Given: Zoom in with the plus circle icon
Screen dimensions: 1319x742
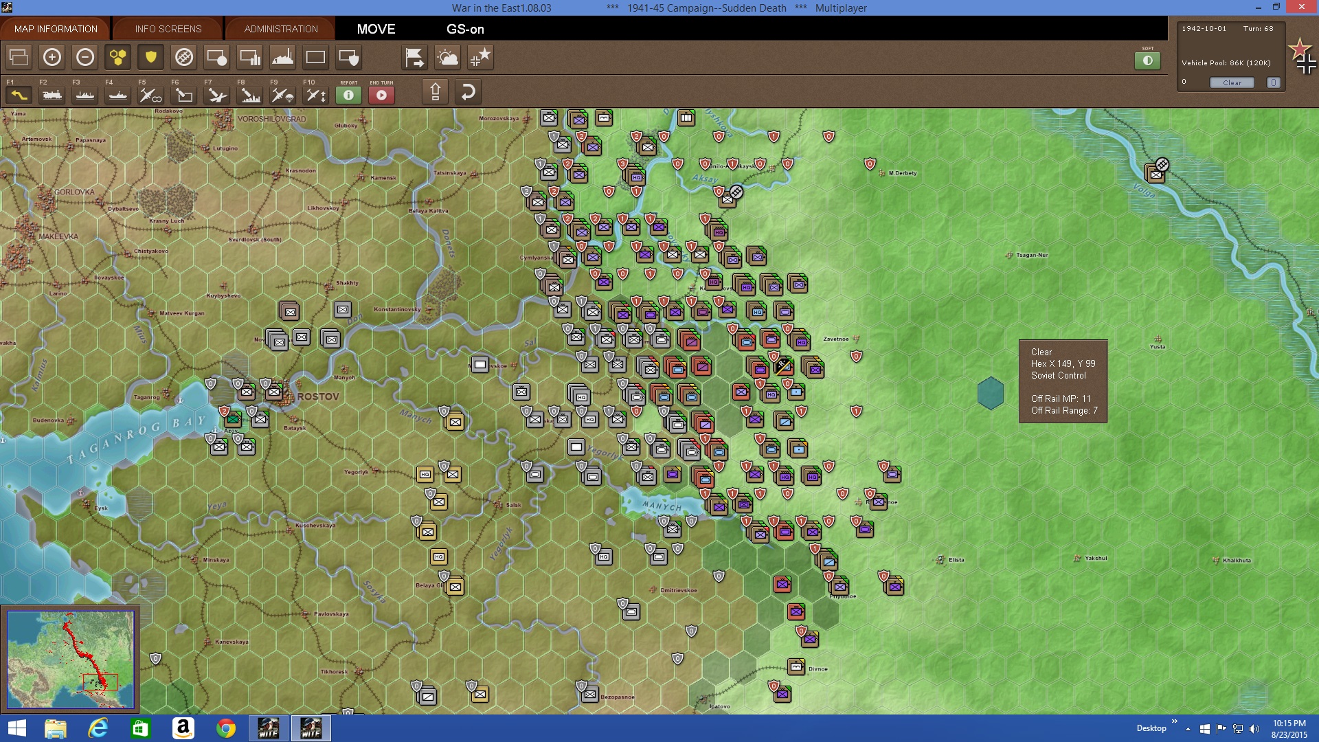Looking at the screenshot, I should 52,57.
